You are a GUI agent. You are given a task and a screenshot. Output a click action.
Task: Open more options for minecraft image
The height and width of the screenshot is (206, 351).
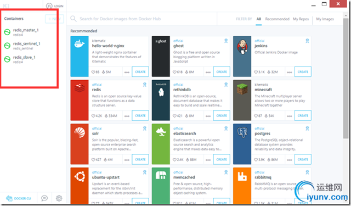pyautogui.click(x=290, y=116)
